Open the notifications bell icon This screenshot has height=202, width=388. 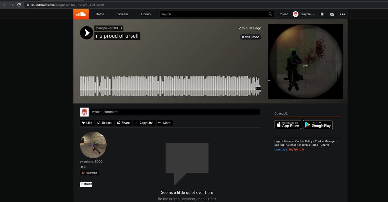coord(322,14)
